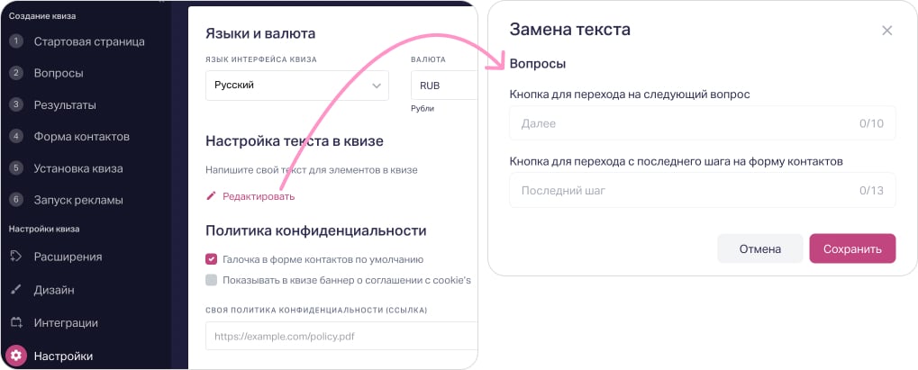Click the Языки и валюта heading
This screenshot has width=918, height=370.
click(260, 33)
